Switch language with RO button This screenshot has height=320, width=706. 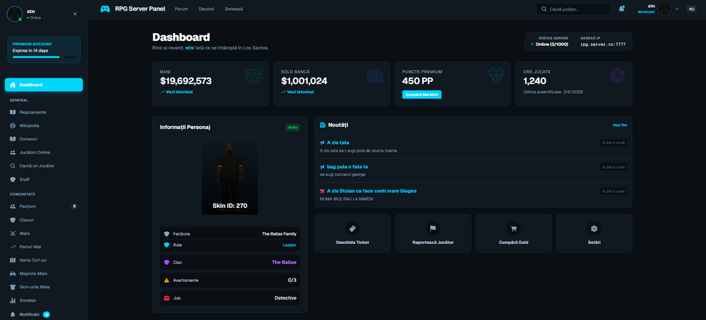tap(690, 9)
